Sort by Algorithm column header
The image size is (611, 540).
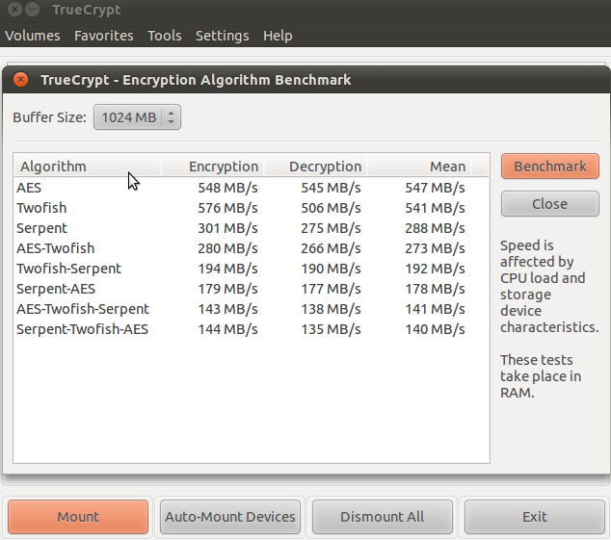pos(88,167)
